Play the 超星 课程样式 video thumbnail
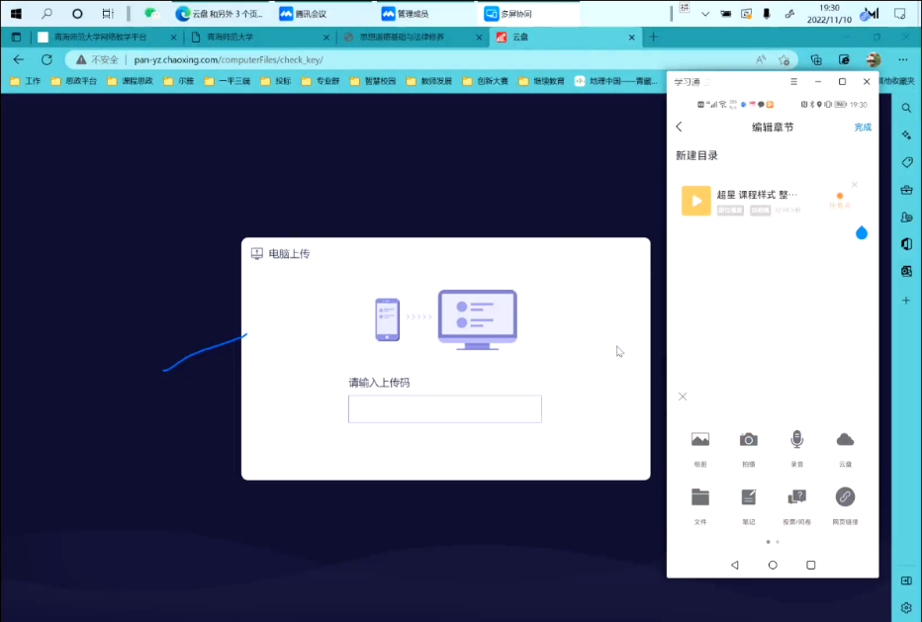The width and height of the screenshot is (922, 622). pyautogui.click(x=696, y=201)
